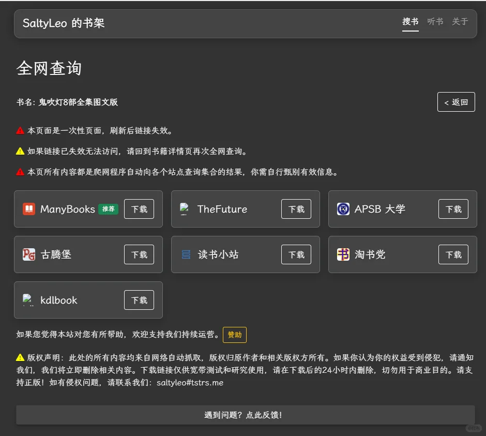Select the 搜书 tab
The height and width of the screenshot is (436, 486).
click(410, 22)
